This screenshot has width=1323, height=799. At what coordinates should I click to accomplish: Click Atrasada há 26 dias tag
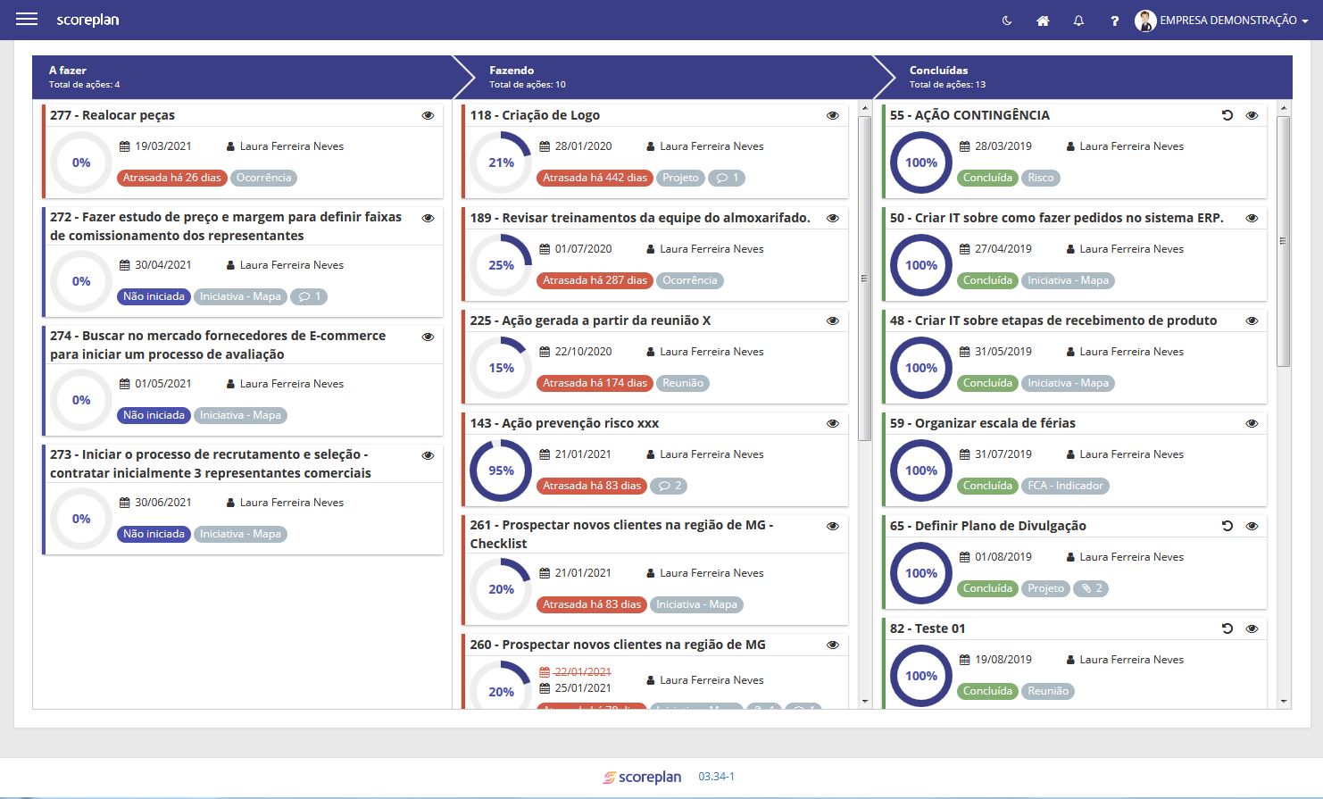pyautogui.click(x=172, y=178)
